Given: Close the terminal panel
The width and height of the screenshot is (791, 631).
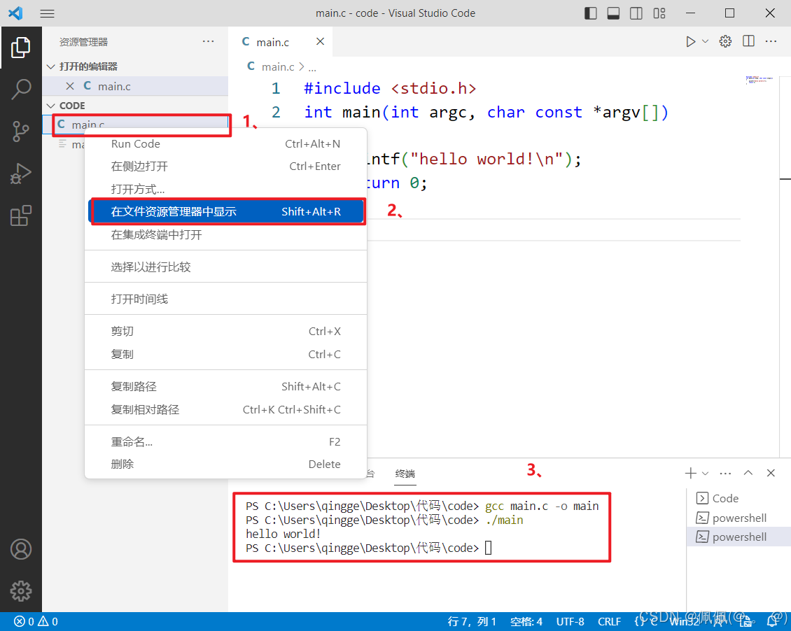Looking at the screenshot, I should (x=771, y=473).
